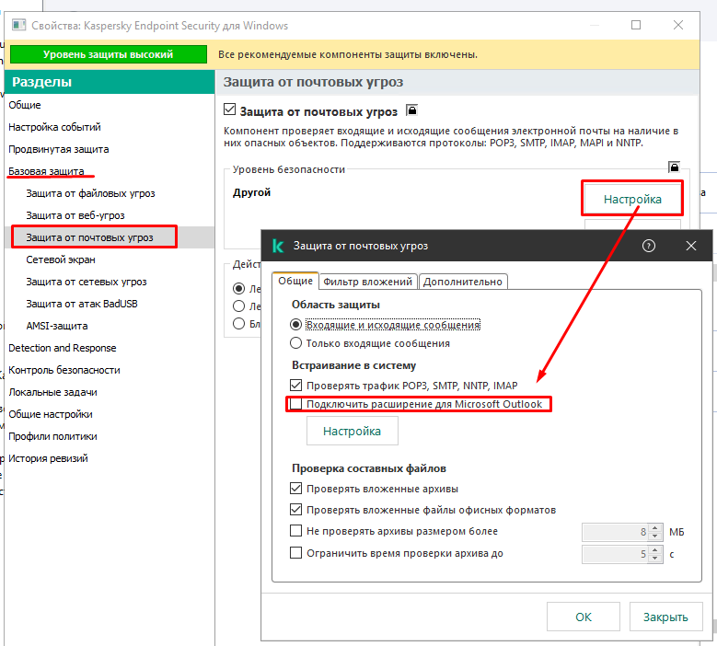Screen dimensions: 717x646
Task: Click the Уровень защиты высокий green indicator
Action: [x=109, y=54]
